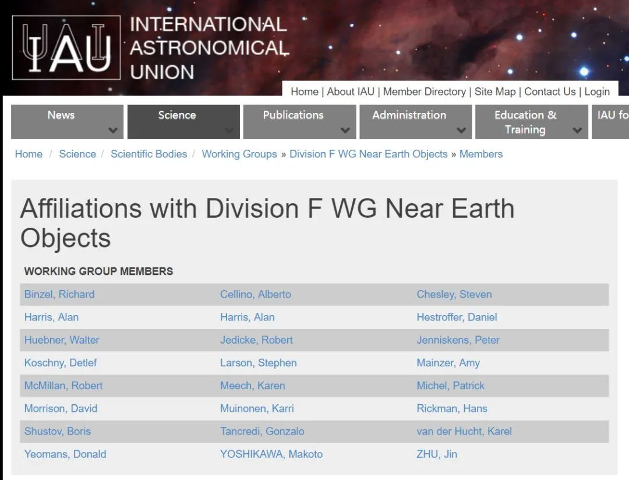
Task: Open member Muinonen, Karri
Action: pyautogui.click(x=257, y=408)
